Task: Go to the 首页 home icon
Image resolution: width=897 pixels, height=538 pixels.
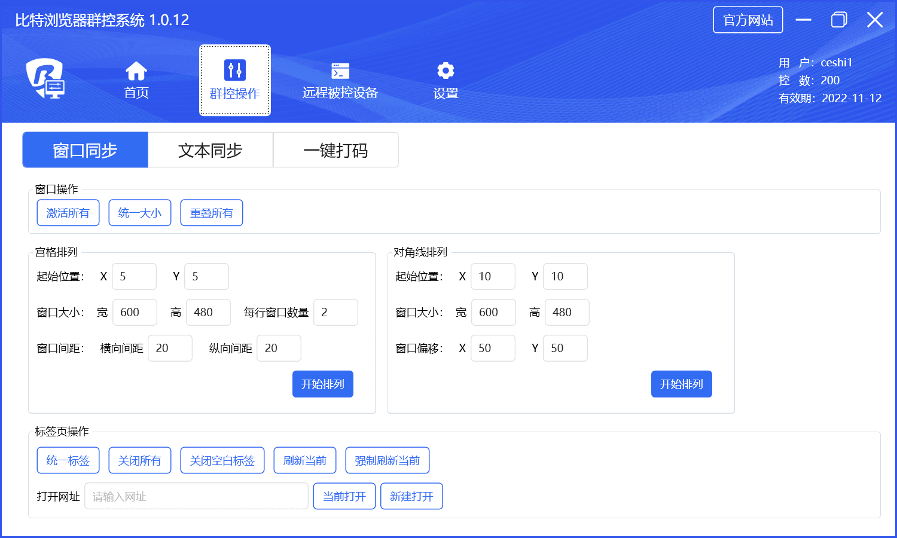Action: (136, 72)
